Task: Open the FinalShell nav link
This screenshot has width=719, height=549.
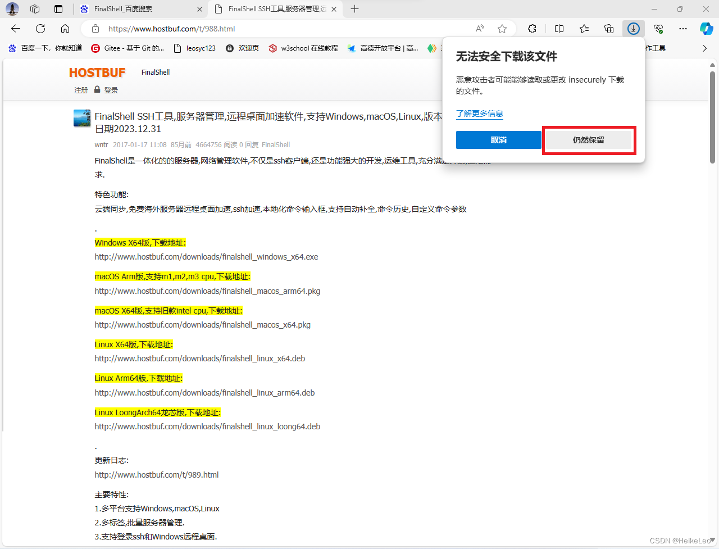Action: tap(156, 72)
